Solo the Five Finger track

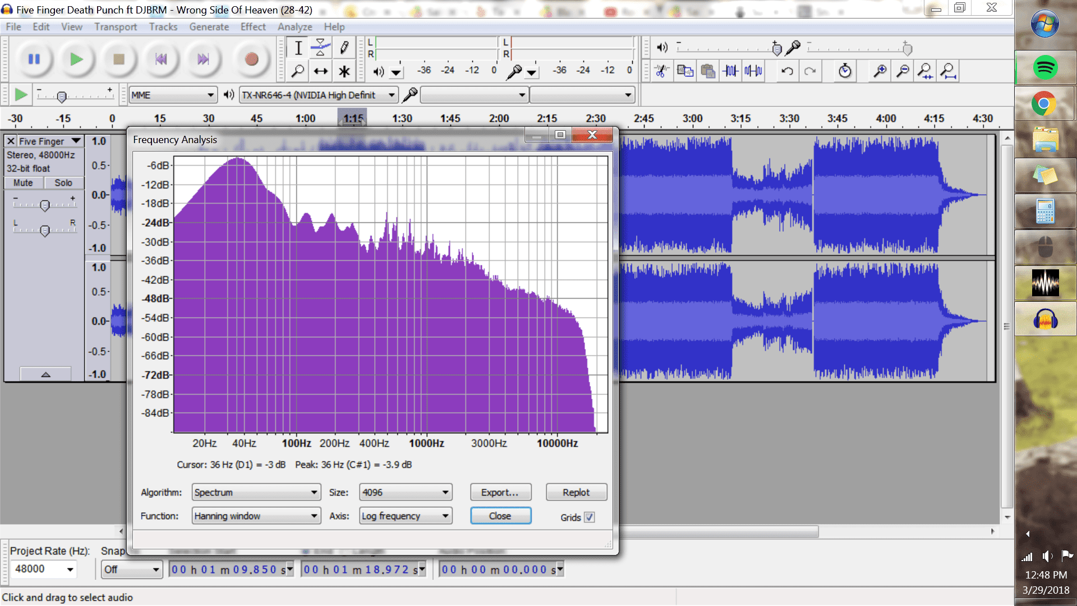pyautogui.click(x=63, y=183)
